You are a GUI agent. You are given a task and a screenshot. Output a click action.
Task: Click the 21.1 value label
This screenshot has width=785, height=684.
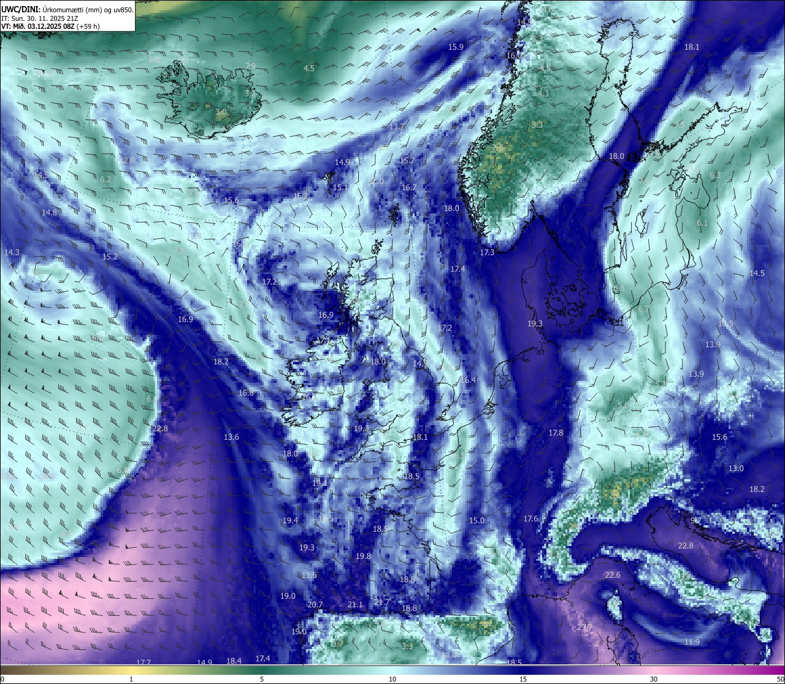[355, 604]
